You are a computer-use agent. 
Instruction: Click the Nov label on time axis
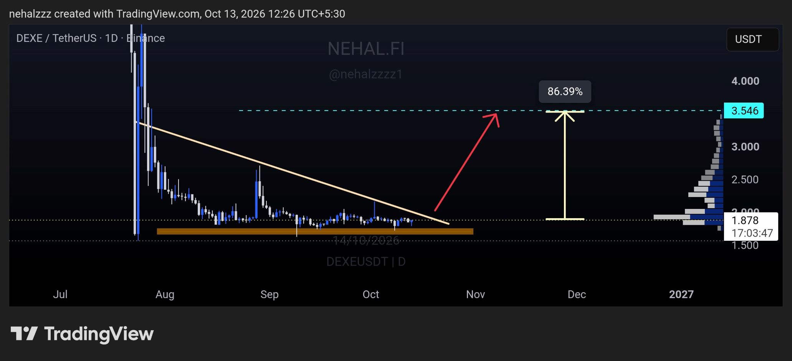(476, 294)
